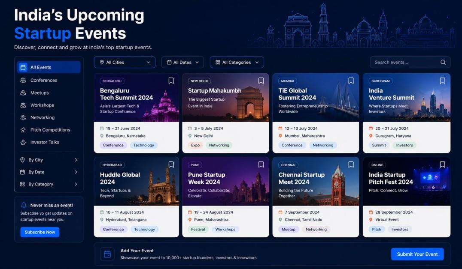Click the search magnifier icon
The width and height of the screenshot is (462, 269).
(443, 63)
